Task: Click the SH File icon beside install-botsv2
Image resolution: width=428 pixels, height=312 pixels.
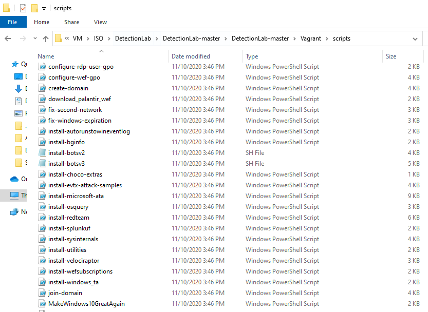Action: 42,152
